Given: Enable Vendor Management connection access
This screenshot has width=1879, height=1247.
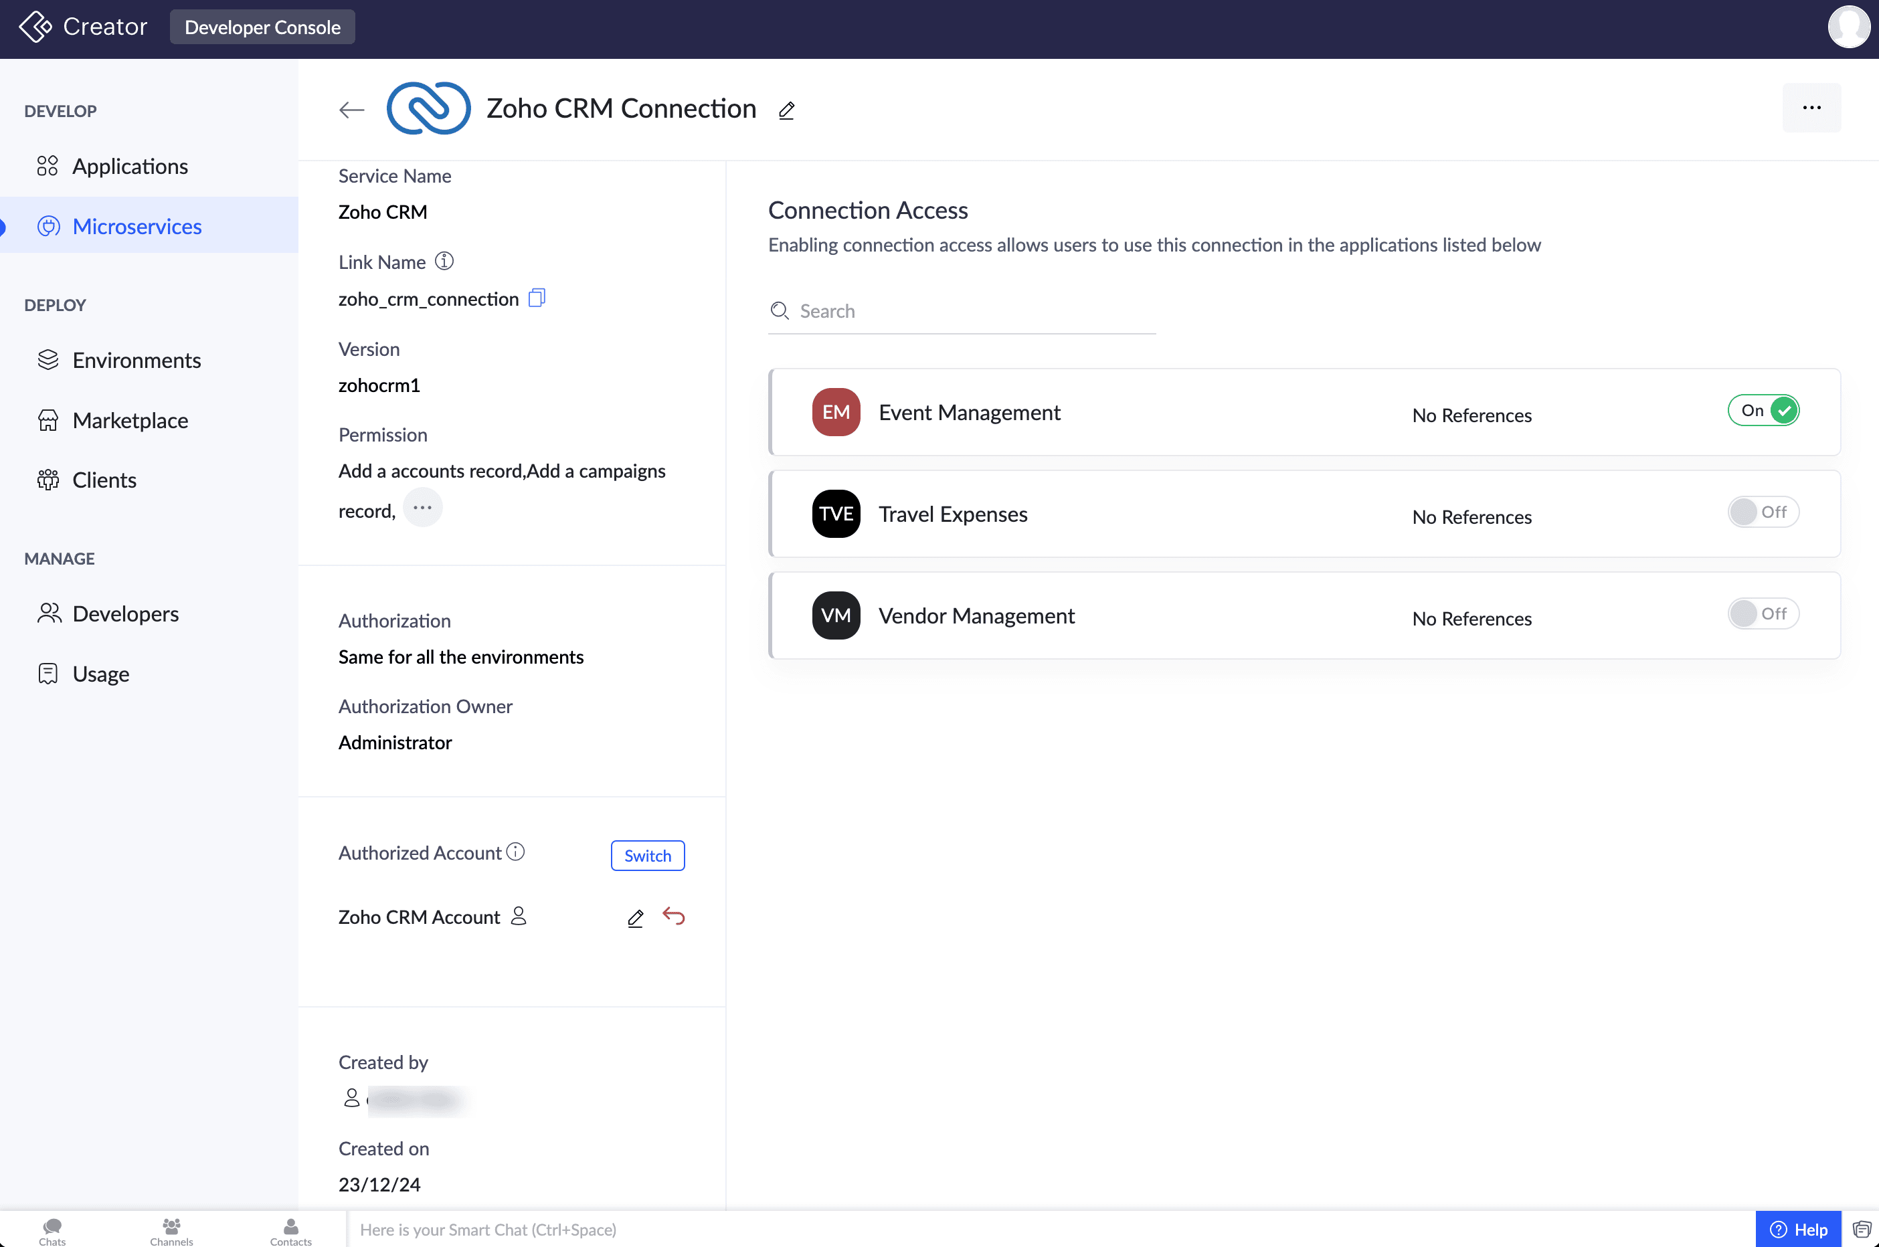Looking at the screenshot, I should pyautogui.click(x=1763, y=614).
